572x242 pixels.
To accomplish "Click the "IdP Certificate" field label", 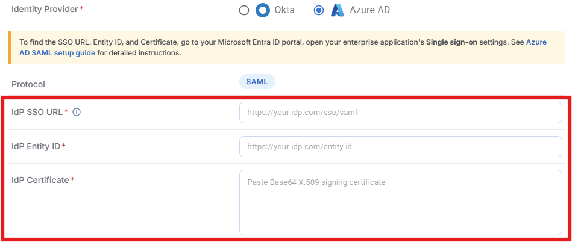I will click(40, 180).
